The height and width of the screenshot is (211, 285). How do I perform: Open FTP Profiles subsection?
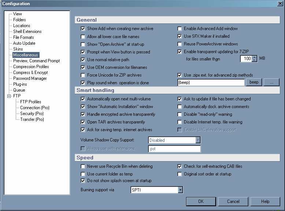30,102
